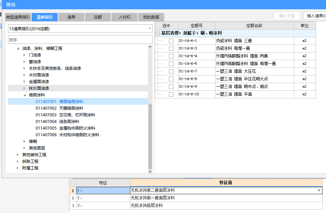Image resolution: width=326 pixels, height=213 pixels.
Task: Check the box for 01-14-6-7 大压花
Action: [171, 71]
